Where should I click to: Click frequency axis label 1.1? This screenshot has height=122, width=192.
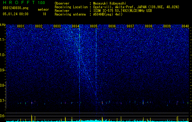pos(2,40)
